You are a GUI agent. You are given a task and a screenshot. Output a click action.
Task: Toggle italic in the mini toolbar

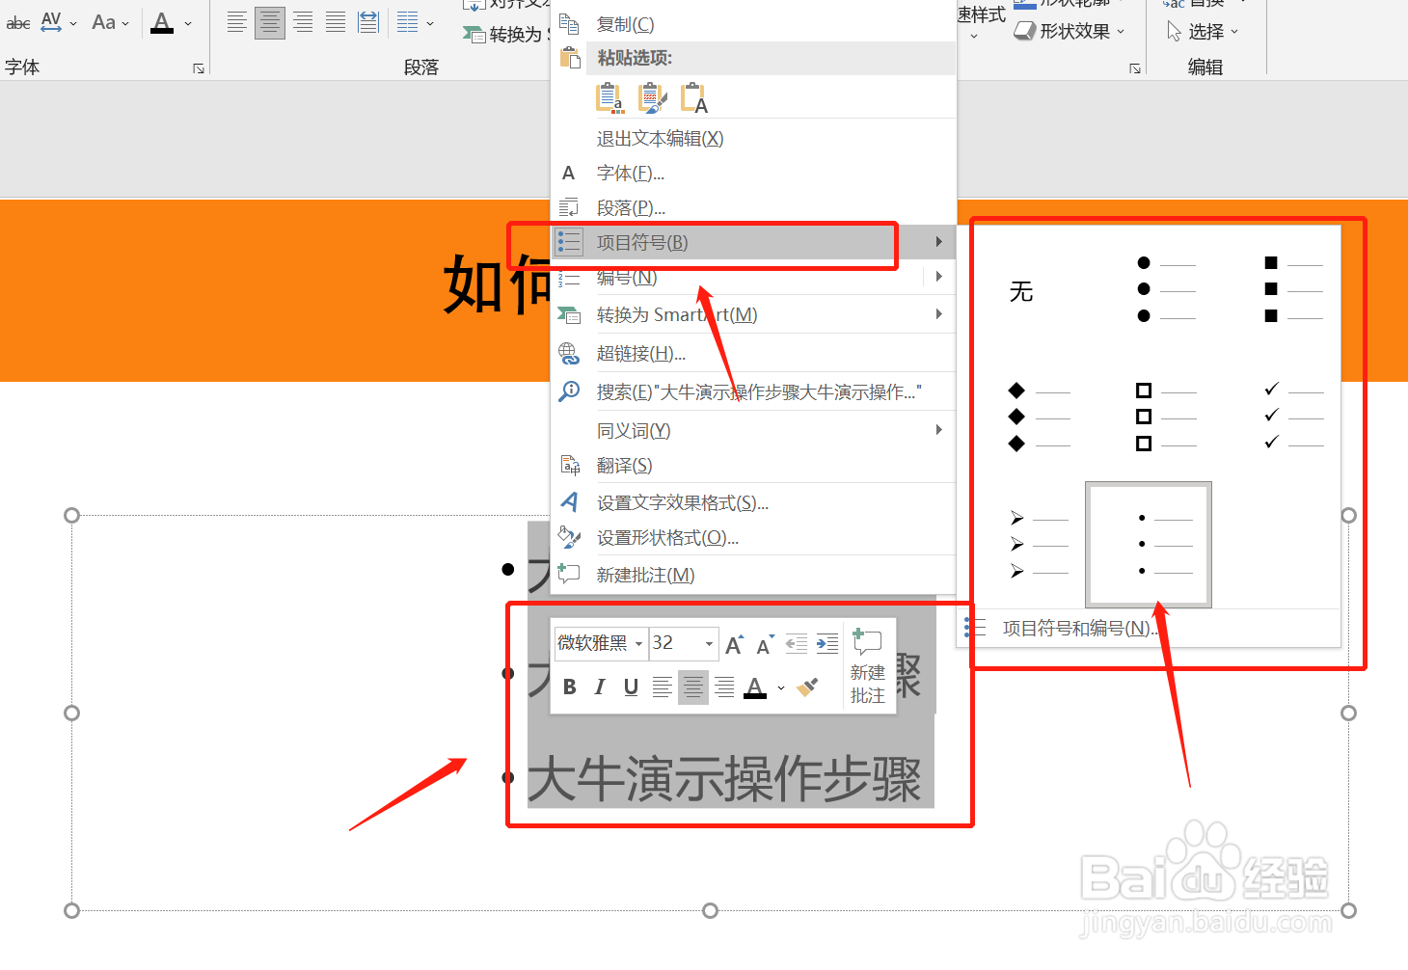pos(600,687)
